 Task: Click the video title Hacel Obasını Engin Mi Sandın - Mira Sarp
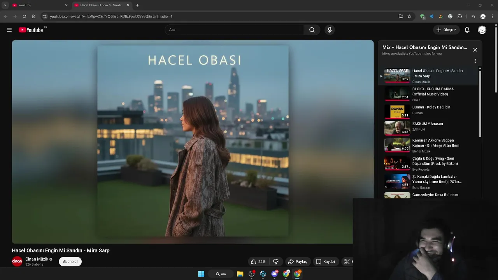(61, 250)
